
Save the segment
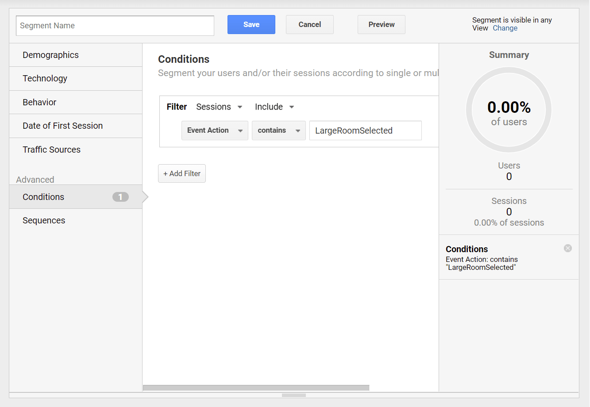(251, 24)
